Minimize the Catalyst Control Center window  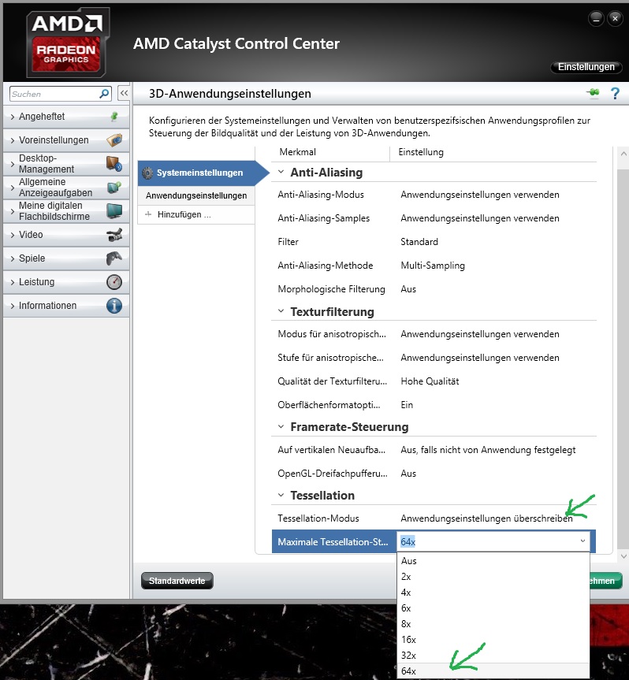tap(596, 18)
